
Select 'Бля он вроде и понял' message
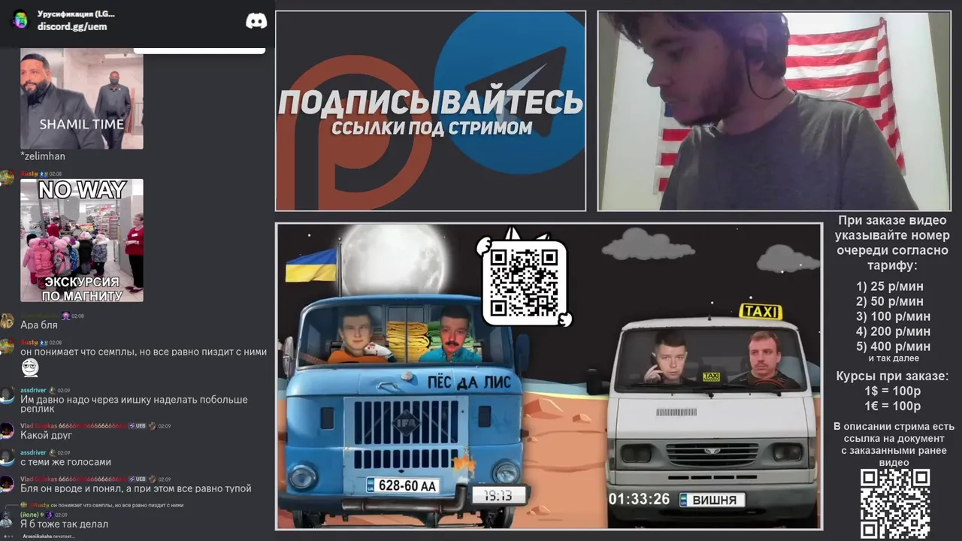pyautogui.click(x=136, y=488)
